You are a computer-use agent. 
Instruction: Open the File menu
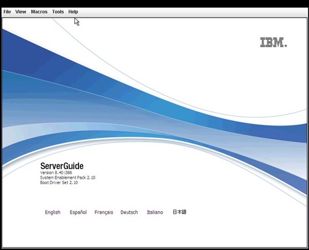pos(7,12)
